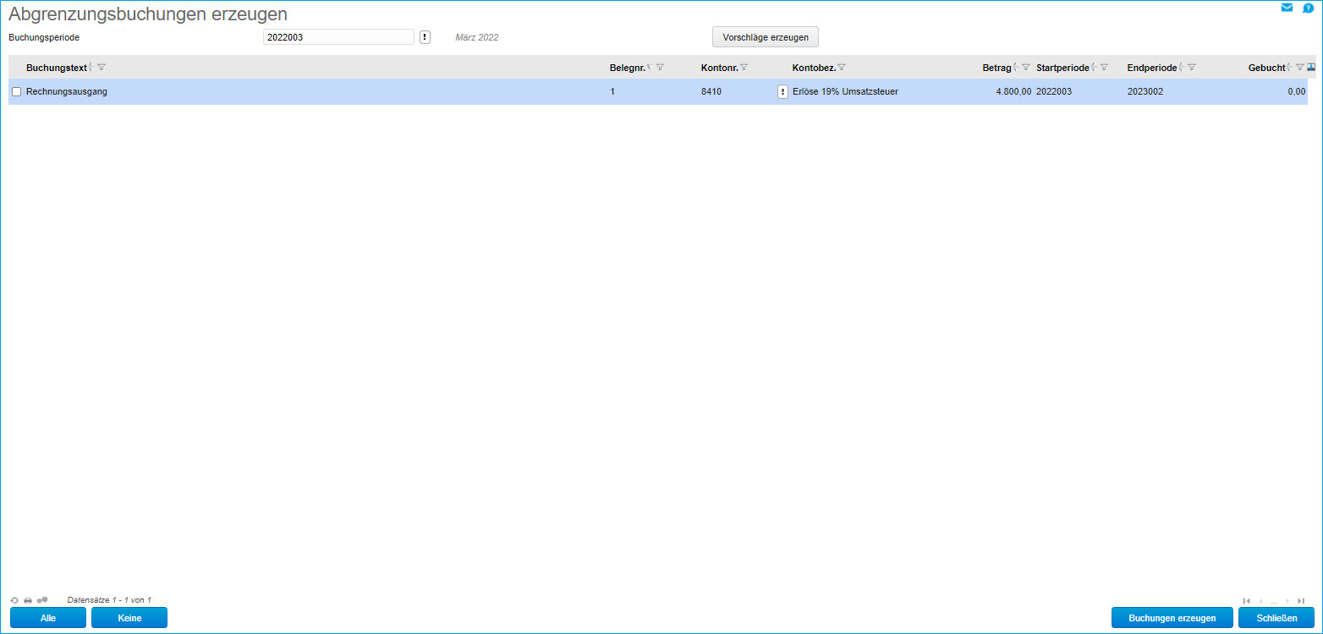Open the column settings icon after Gebucht
1323x634 pixels.
point(1311,67)
